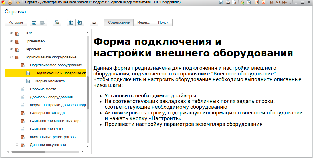Click the save icon in title bar

221,3
